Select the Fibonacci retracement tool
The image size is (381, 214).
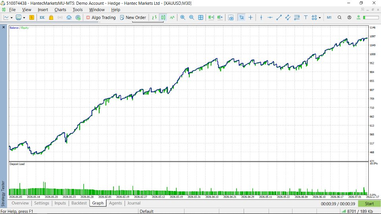point(297,17)
